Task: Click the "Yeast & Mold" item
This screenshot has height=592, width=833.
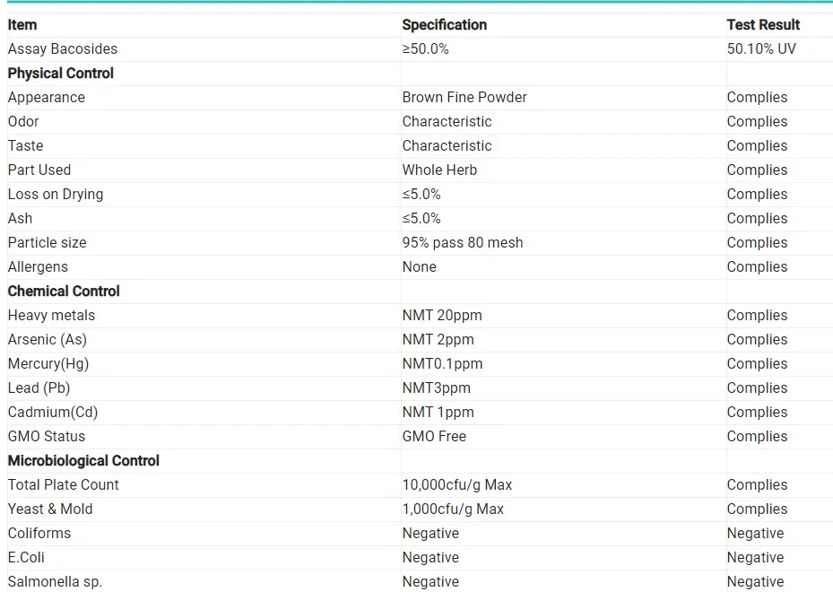Action: pyautogui.click(x=50, y=509)
